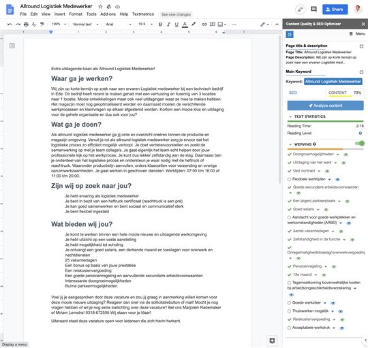Collapse the WERVING section
368x348 pixels.
coord(290,144)
